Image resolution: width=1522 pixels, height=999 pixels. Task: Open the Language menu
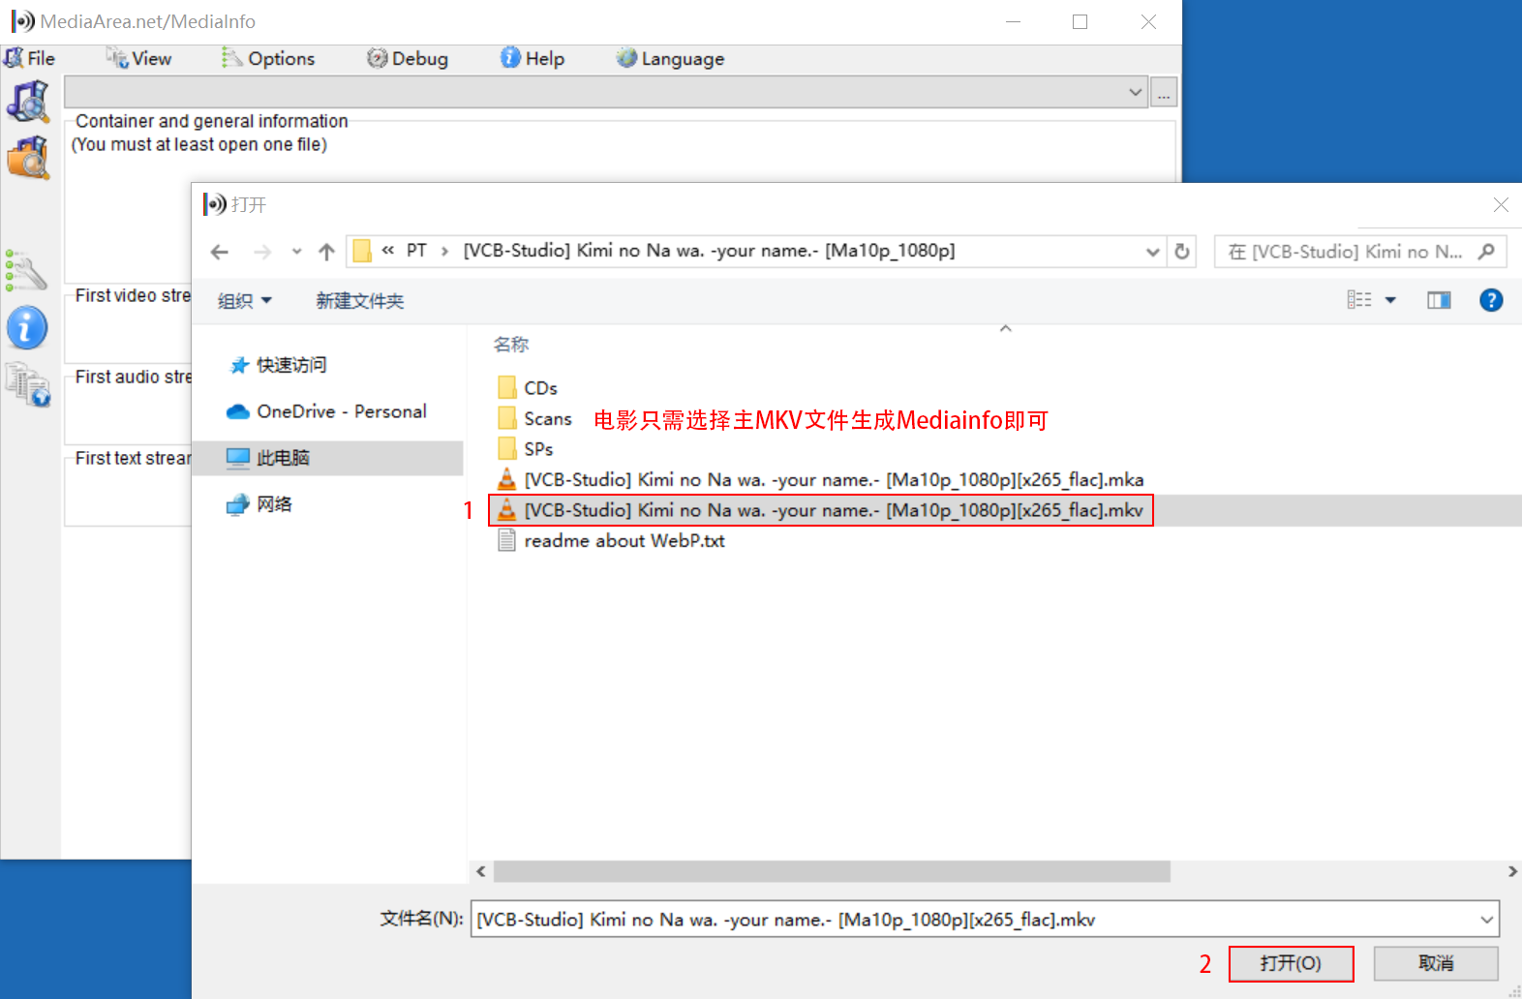coord(670,59)
